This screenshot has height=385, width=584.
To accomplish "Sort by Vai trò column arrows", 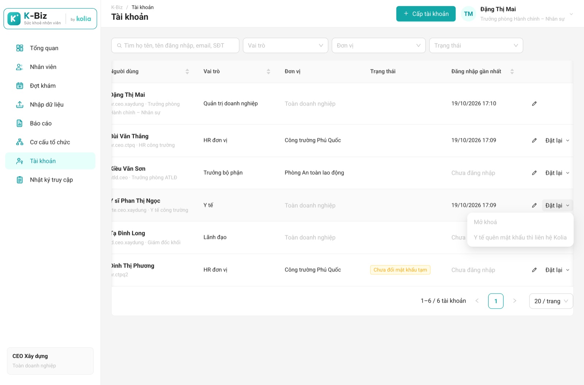I will point(268,72).
